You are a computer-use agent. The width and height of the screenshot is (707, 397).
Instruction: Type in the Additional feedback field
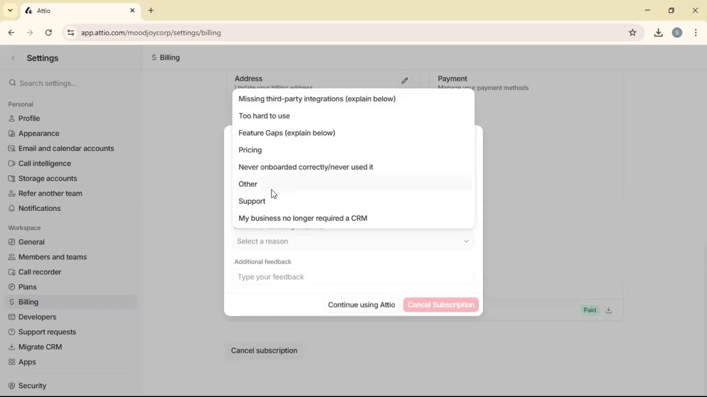point(352,277)
